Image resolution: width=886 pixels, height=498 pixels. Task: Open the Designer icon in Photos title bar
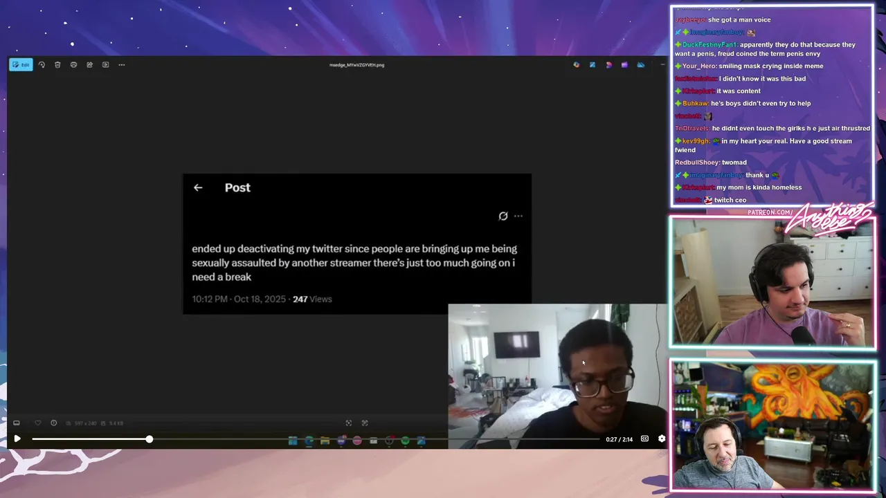pos(576,65)
